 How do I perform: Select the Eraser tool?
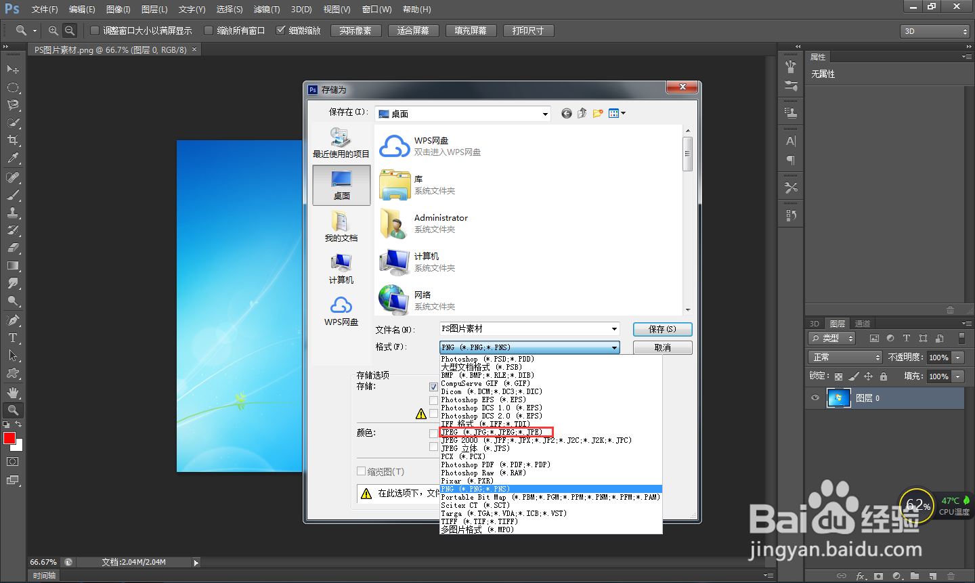click(x=13, y=248)
